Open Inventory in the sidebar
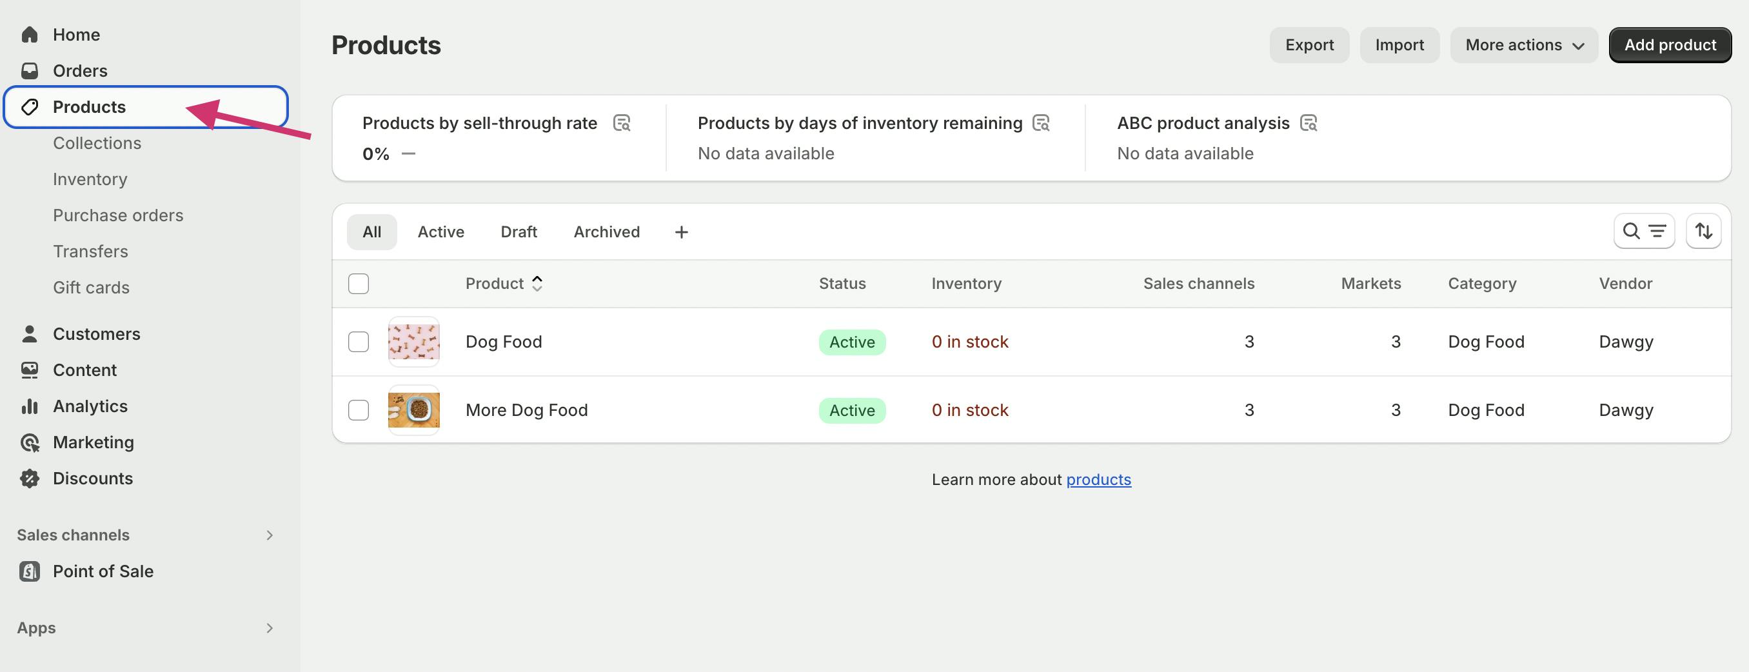 click(90, 179)
